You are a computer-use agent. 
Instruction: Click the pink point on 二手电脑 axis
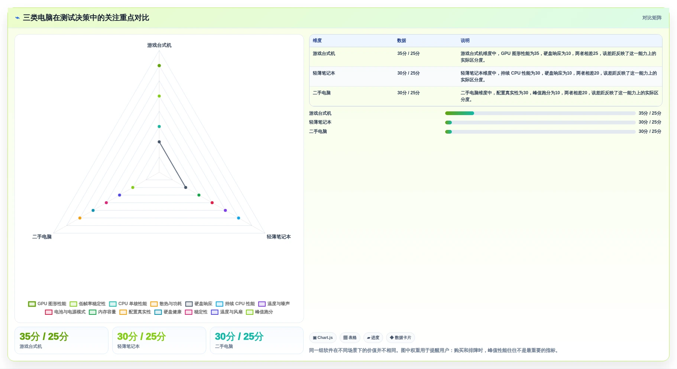tap(106, 203)
